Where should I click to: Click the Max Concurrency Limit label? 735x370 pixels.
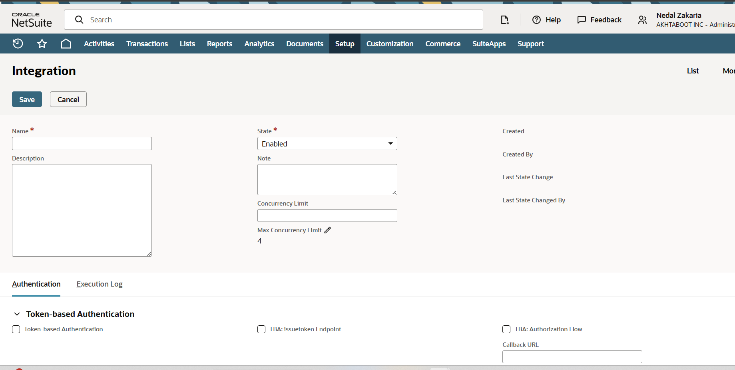click(289, 230)
